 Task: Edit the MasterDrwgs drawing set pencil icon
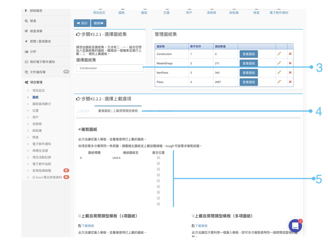coord(279,63)
